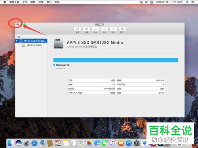Image resolution: width=198 pixels, height=148 pixels.
Task: Open the Partition (分区) tool
Action: [x=86, y=29]
